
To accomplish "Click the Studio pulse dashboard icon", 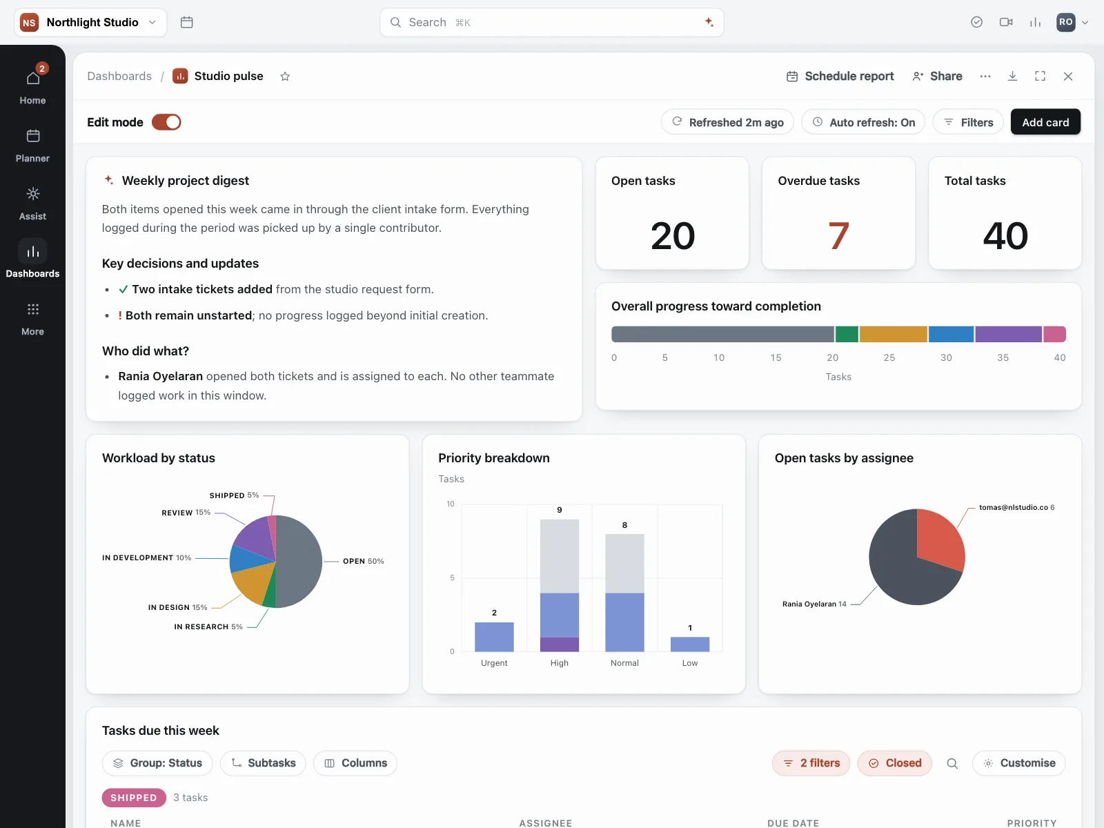I will (180, 76).
